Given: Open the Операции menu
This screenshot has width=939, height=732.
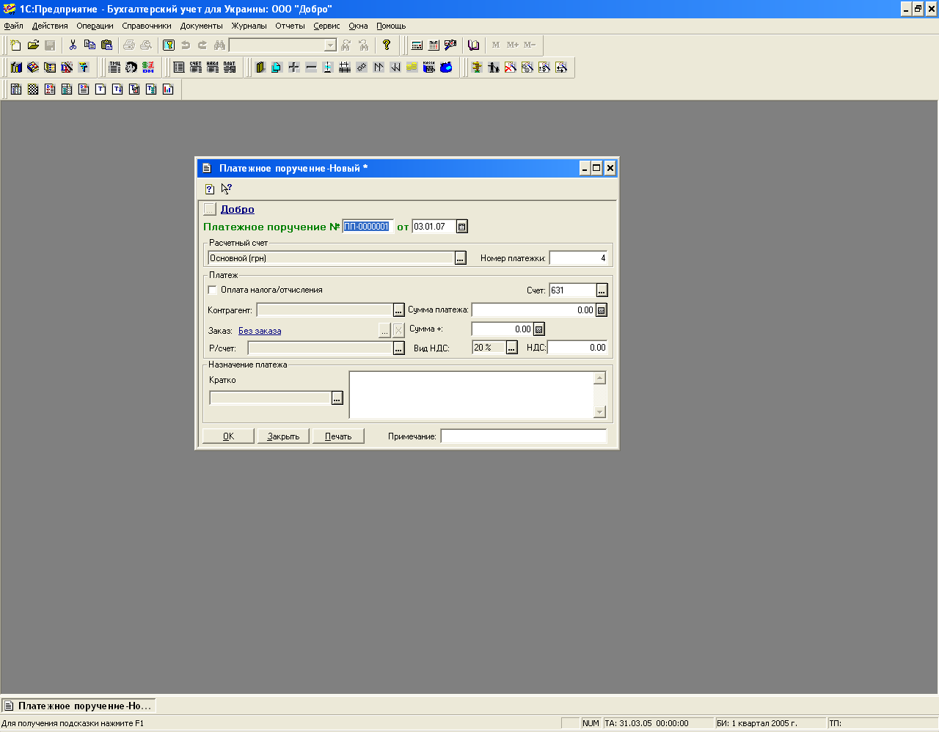Looking at the screenshot, I should point(95,26).
